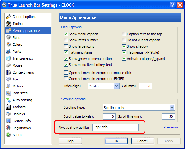Click the Apply button
Viewport: 185px width, 149px height.
[x=169, y=141]
